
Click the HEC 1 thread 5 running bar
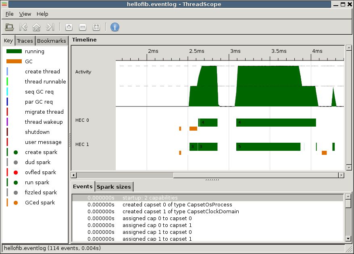268,146
